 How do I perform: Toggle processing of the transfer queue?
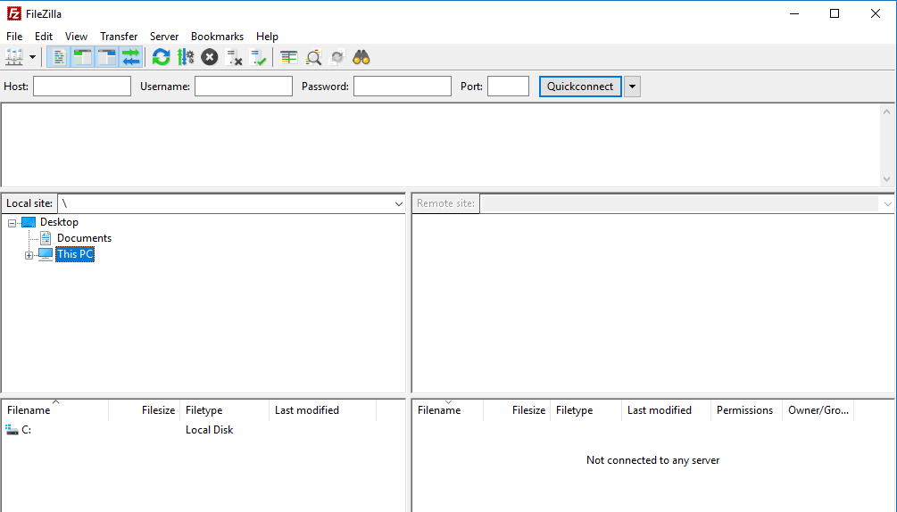[186, 57]
